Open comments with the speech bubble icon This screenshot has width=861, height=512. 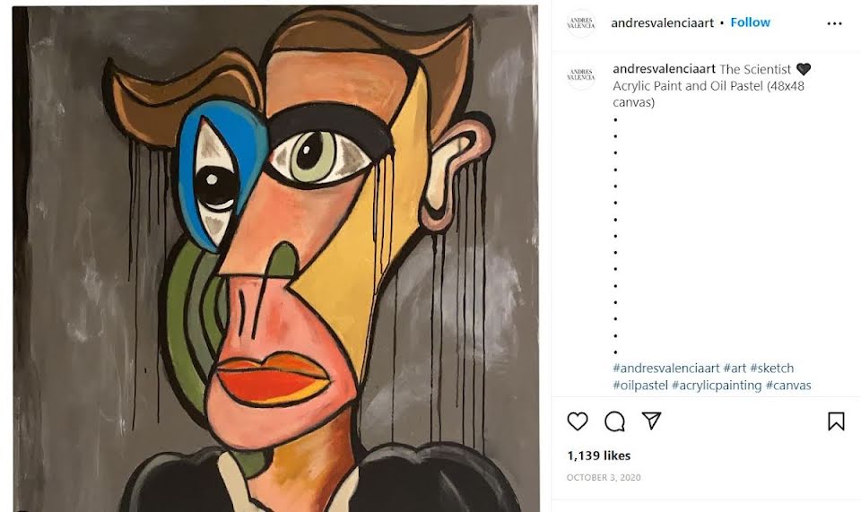pyautogui.click(x=614, y=421)
